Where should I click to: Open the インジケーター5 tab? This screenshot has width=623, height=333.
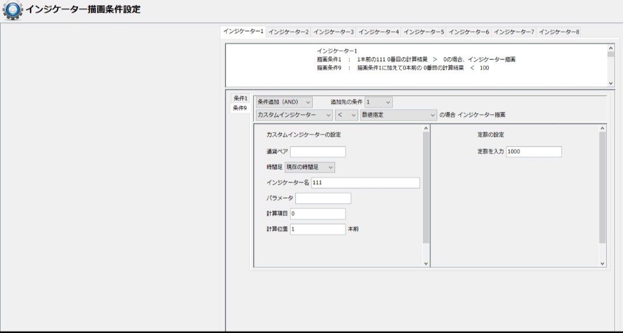[x=423, y=32]
